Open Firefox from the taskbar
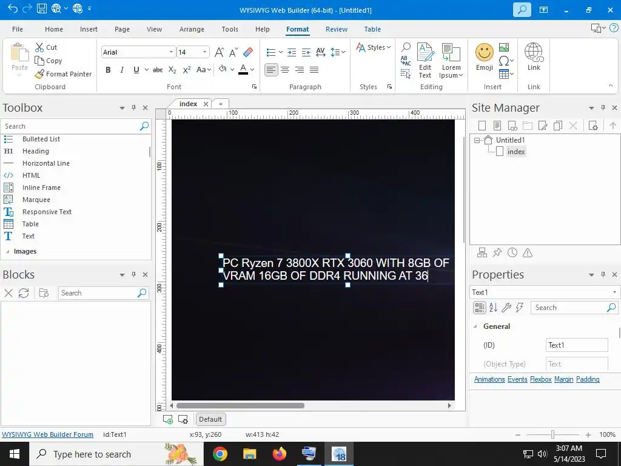Image resolution: width=621 pixels, height=466 pixels. click(279, 454)
